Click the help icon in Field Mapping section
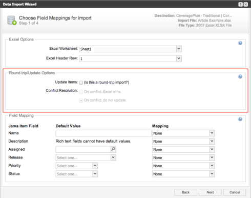Image resolution: width=251 pixels, height=198 pixels. (x=240, y=119)
